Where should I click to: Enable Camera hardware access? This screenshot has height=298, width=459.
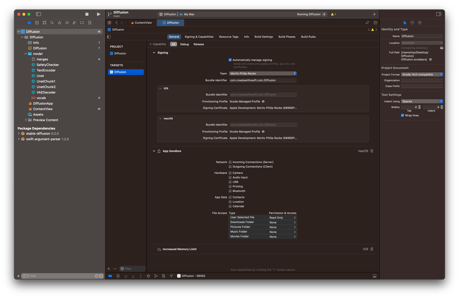pos(230,173)
